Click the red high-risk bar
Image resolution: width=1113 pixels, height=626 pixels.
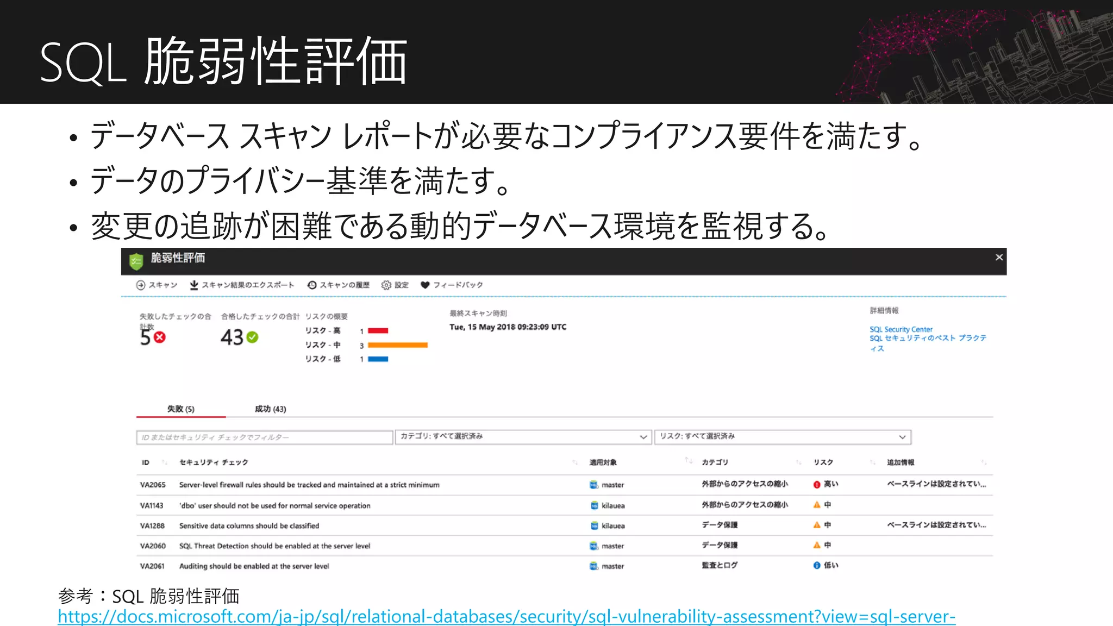click(x=378, y=331)
